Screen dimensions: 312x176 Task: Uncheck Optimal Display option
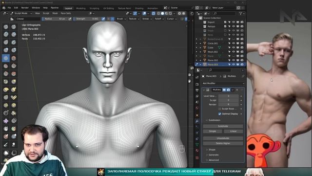coord(220,114)
